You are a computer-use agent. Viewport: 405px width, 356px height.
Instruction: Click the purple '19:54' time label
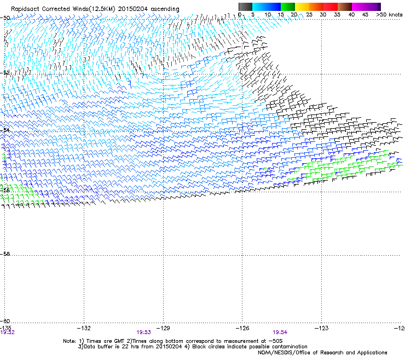click(x=280, y=332)
